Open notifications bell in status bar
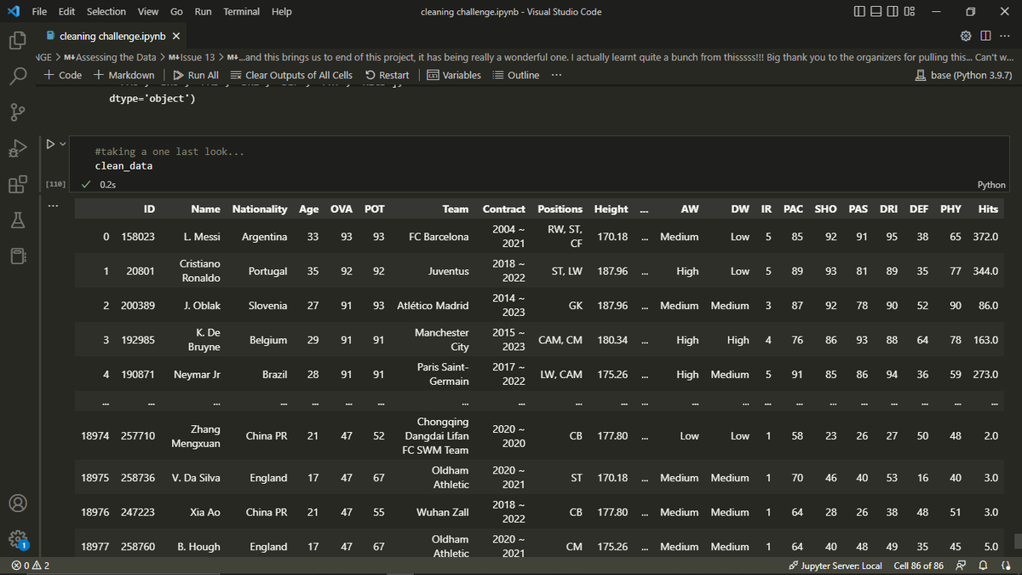1022x575 pixels. click(x=982, y=566)
